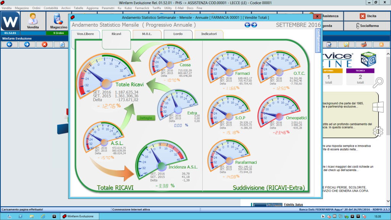
Task: Click the Cassa gauge
Action: (x=170, y=59)
